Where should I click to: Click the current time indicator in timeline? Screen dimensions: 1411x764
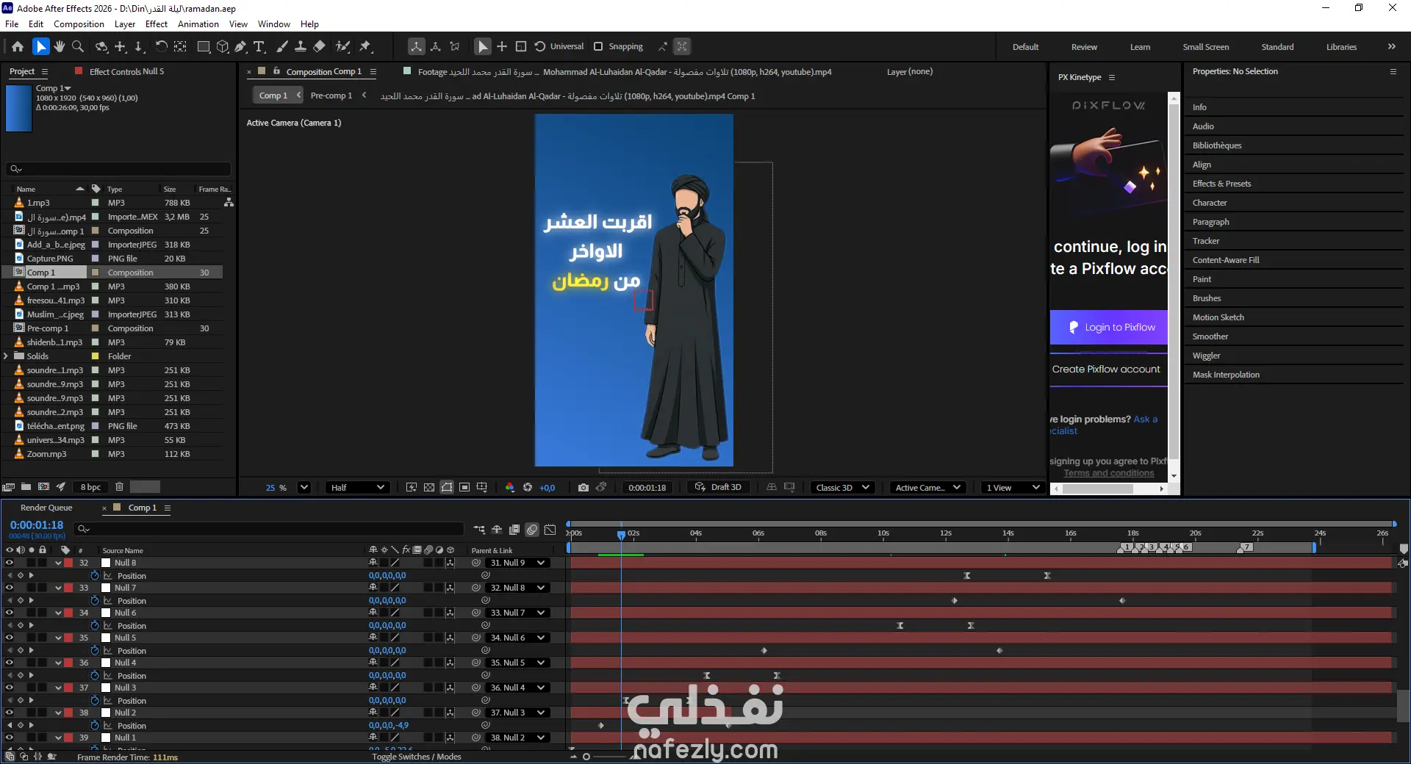[621, 535]
